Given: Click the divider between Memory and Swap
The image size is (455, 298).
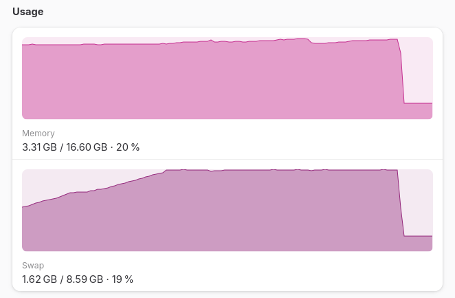Looking at the screenshot, I should 227,160.
